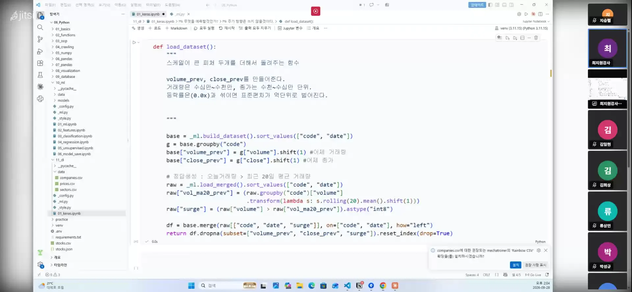Switch to the _ml.py tab
632x292 pixels.
tap(180, 14)
